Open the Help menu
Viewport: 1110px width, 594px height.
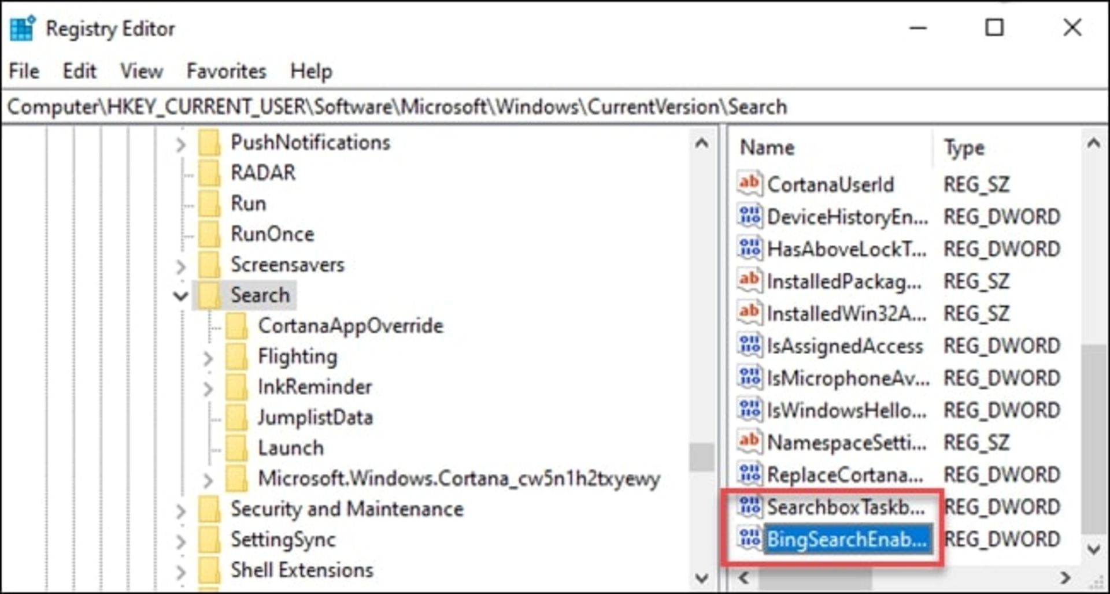click(x=311, y=71)
